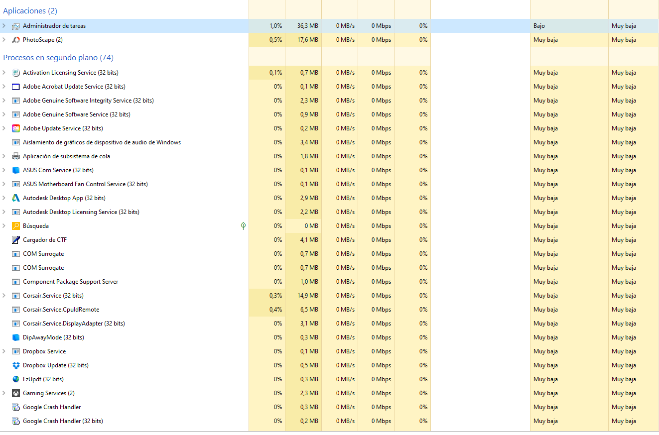
Task: Click the 3,4 MB memory value for Aislamiento de gráficos
Action: 309,142
